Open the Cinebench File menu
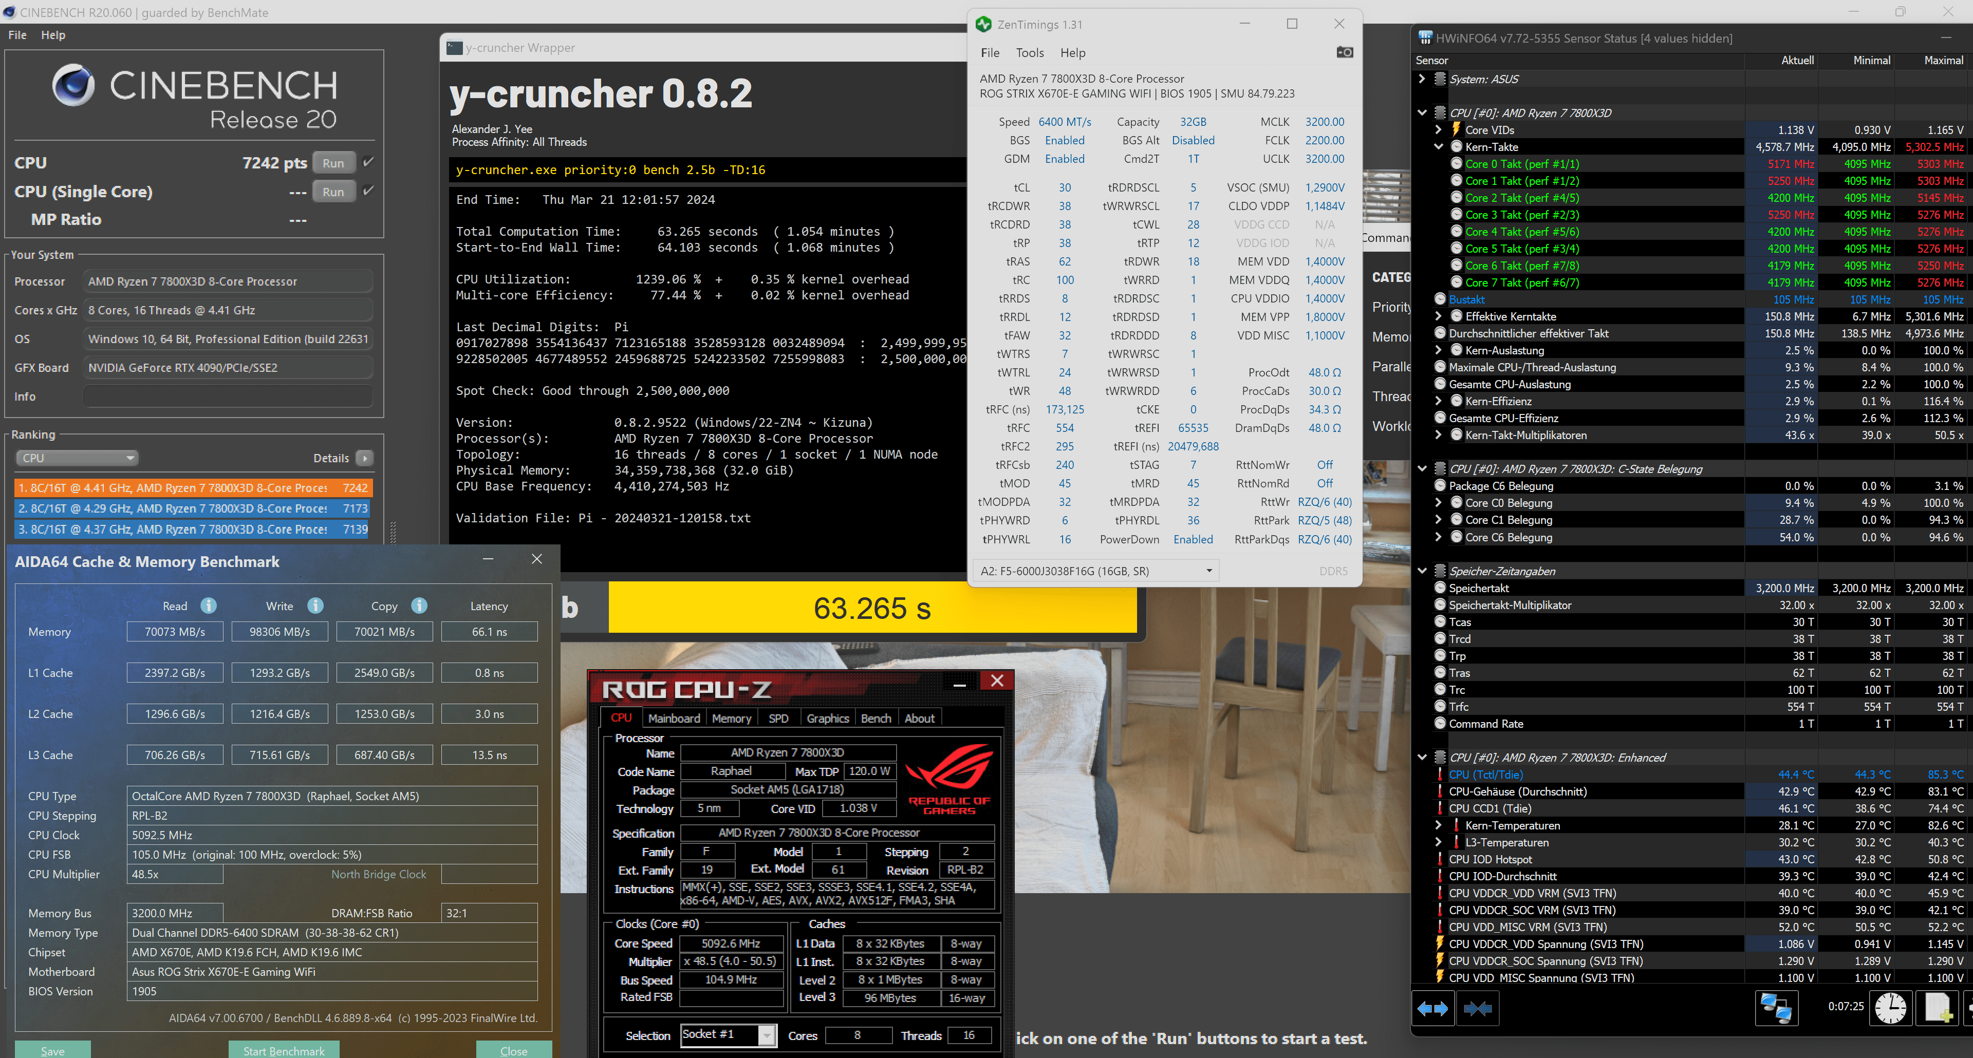 [x=17, y=34]
